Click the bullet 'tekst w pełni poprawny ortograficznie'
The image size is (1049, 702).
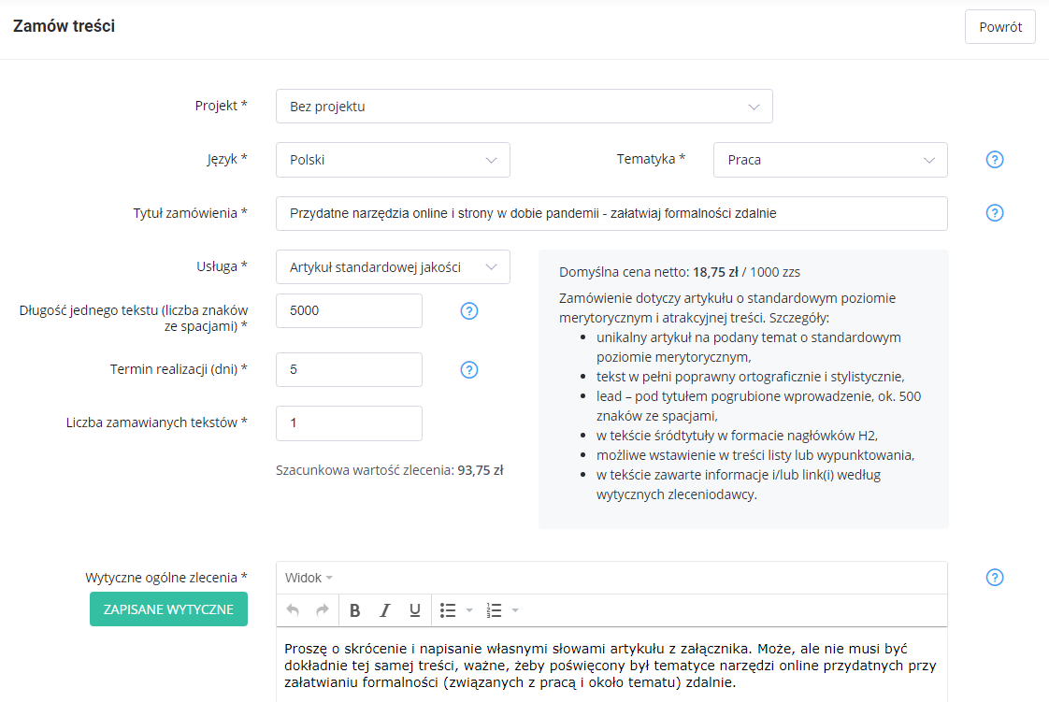(751, 377)
